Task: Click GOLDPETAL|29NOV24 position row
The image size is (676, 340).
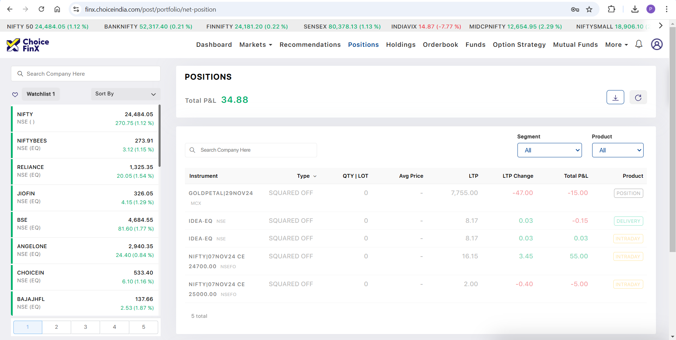Action: coord(416,198)
